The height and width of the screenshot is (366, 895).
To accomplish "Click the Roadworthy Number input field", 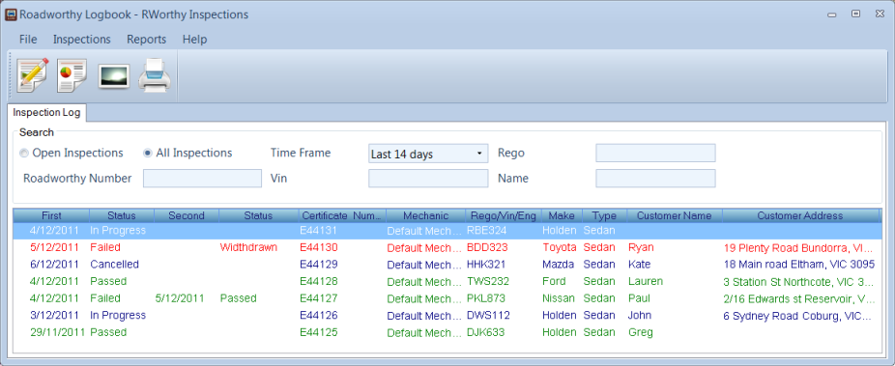I will coord(202,179).
